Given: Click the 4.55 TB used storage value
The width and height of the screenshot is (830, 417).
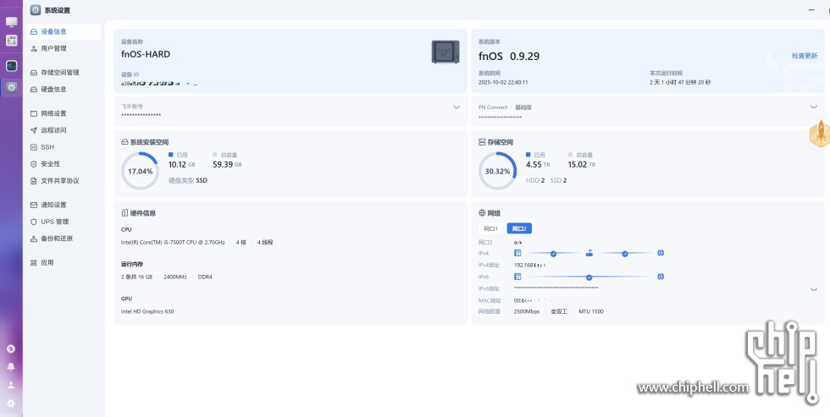Looking at the screenshot, I should [x=538, y=164].
